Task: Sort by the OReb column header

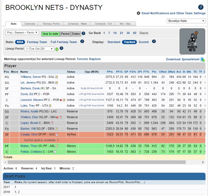Action: [163, 72]
